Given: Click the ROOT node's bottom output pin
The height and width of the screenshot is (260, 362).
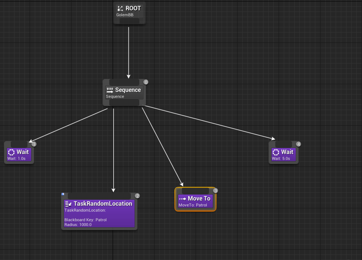Looking at the screenshot, I should coord(129,21).
